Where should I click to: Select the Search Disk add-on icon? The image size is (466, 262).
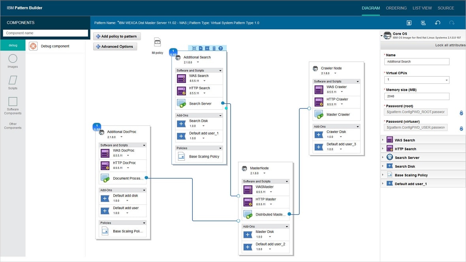181,124
